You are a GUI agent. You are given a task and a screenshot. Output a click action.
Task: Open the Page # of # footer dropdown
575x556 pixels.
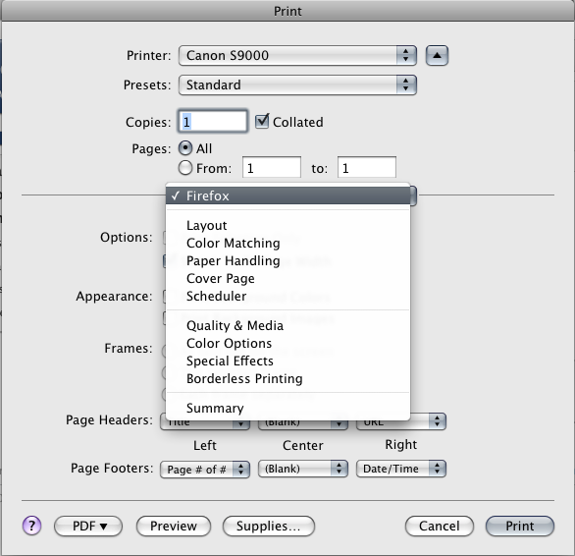[205, 469]
